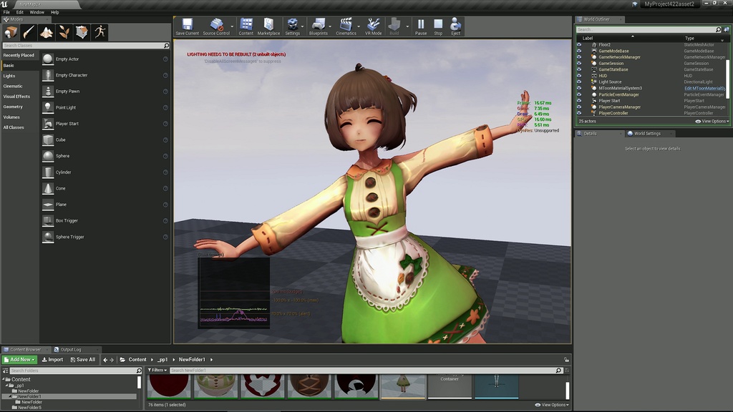Image resolution: width=733 pixels, height=412 pixels.
Task: Expand the NewFolder1 breadcrumb arrow
Action: pos(211,360)
